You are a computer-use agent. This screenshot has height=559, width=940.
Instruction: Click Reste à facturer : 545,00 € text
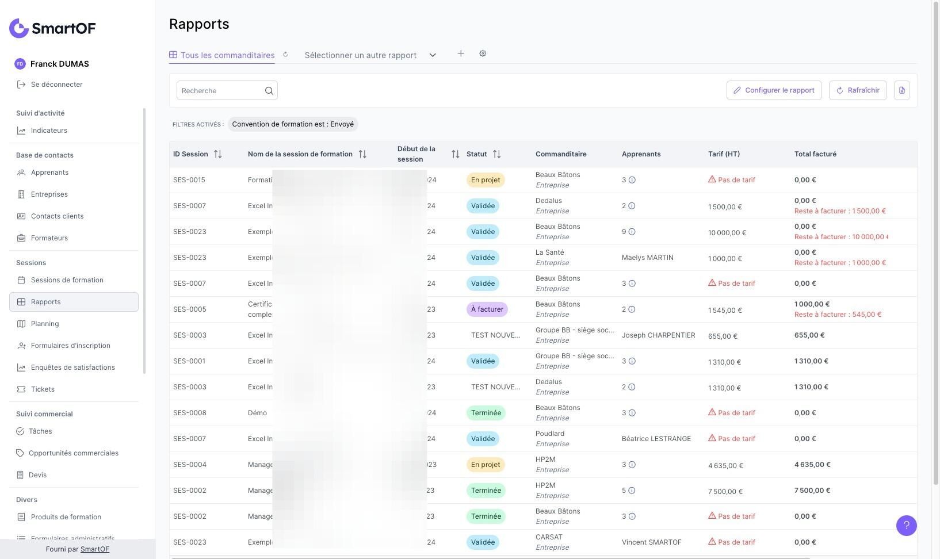(x=838, y=315)
